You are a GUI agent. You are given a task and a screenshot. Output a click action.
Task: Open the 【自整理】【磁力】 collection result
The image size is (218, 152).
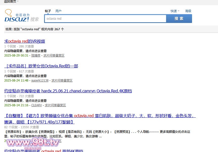pos(100,119)
